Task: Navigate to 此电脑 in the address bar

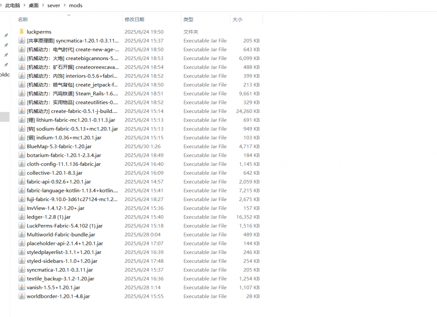Action: click(12, 5)
